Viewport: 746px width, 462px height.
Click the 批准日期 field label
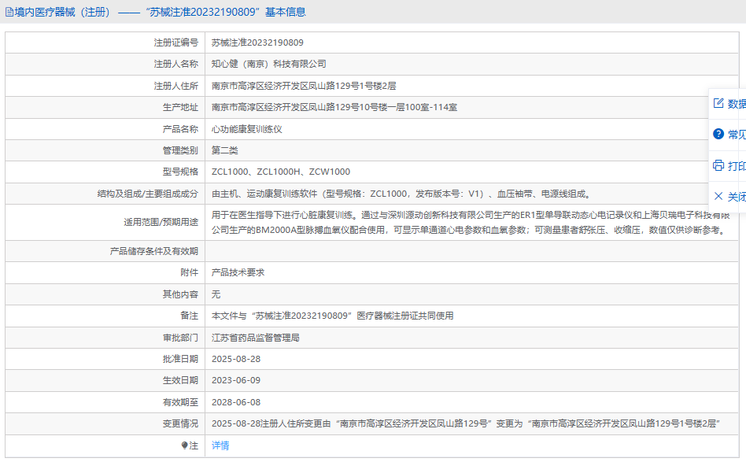[180, 359]
